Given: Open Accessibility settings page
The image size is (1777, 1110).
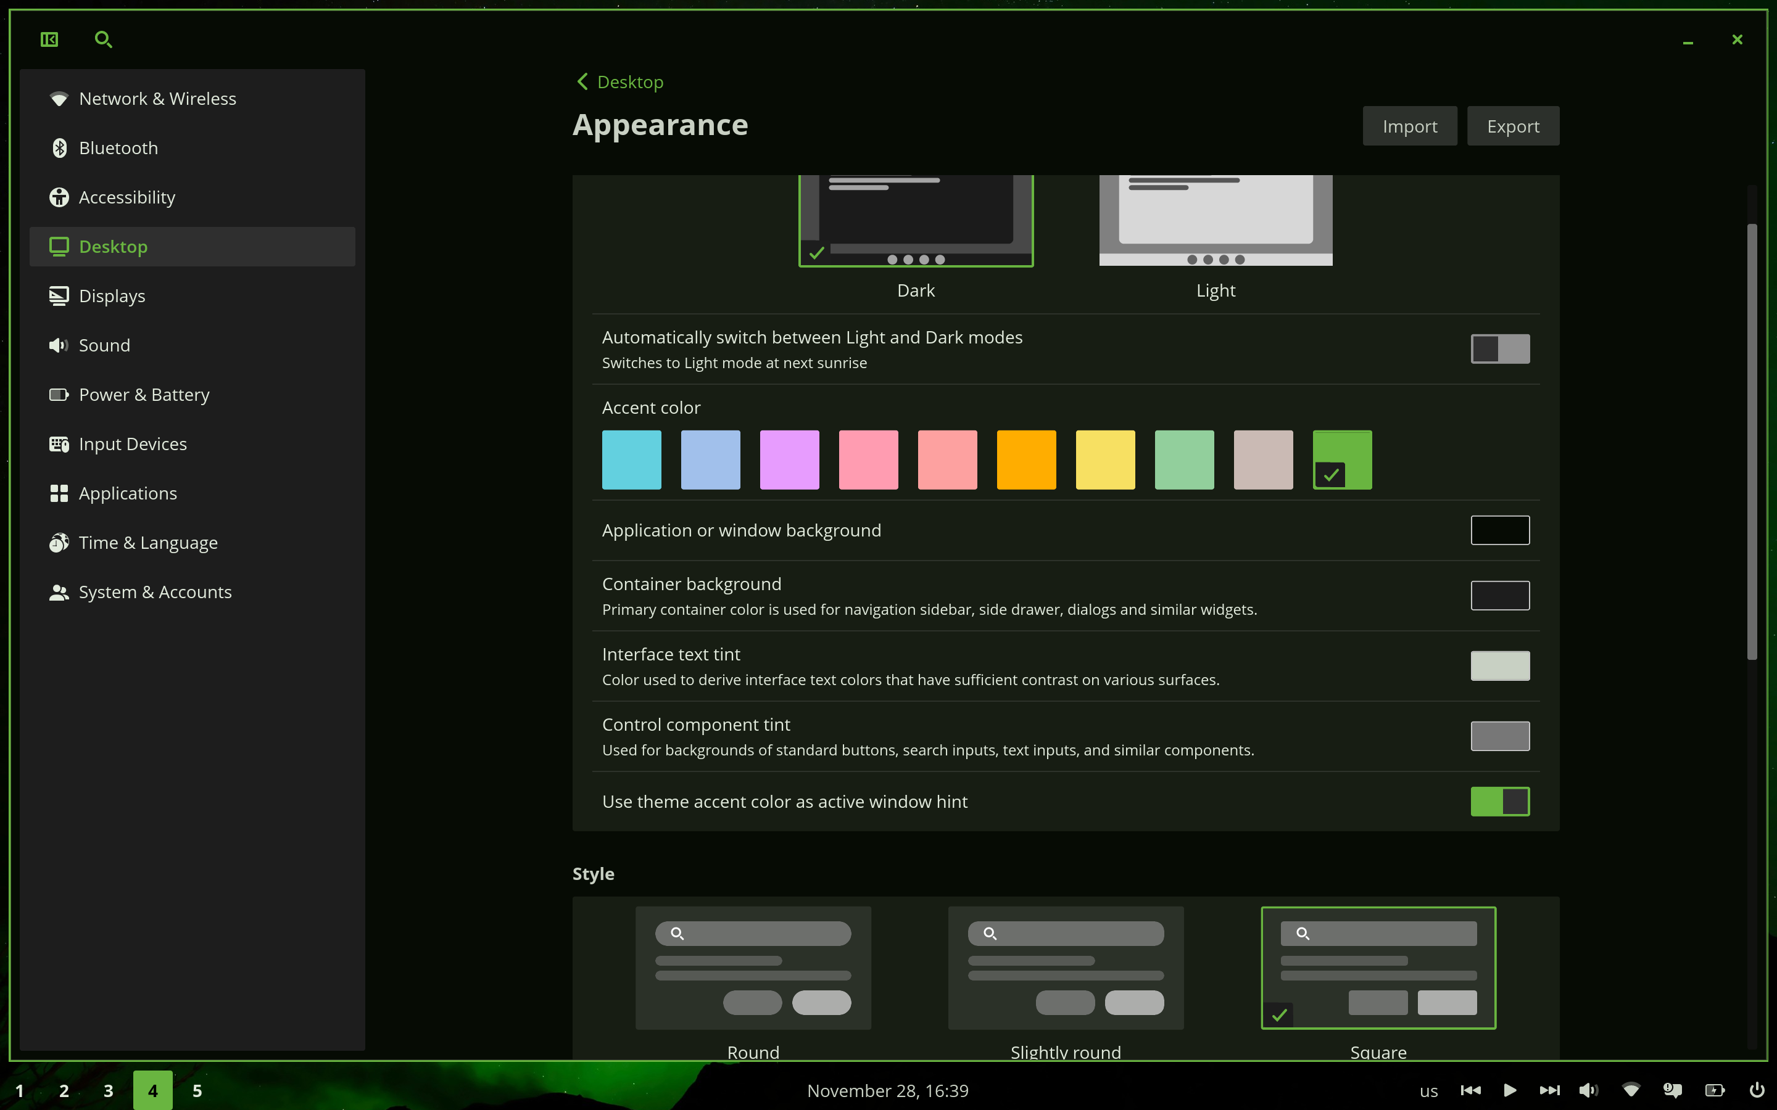Looking at the screenshot, I should (126, 197).
